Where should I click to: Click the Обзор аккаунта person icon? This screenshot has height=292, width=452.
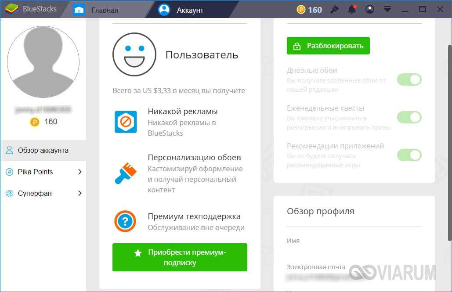(10, 150)
